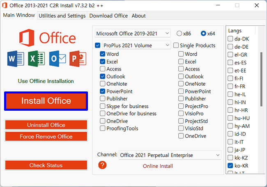267x187 pixels.
Task: Check Excel under Single Products
Action: click(x=181, y=62)
